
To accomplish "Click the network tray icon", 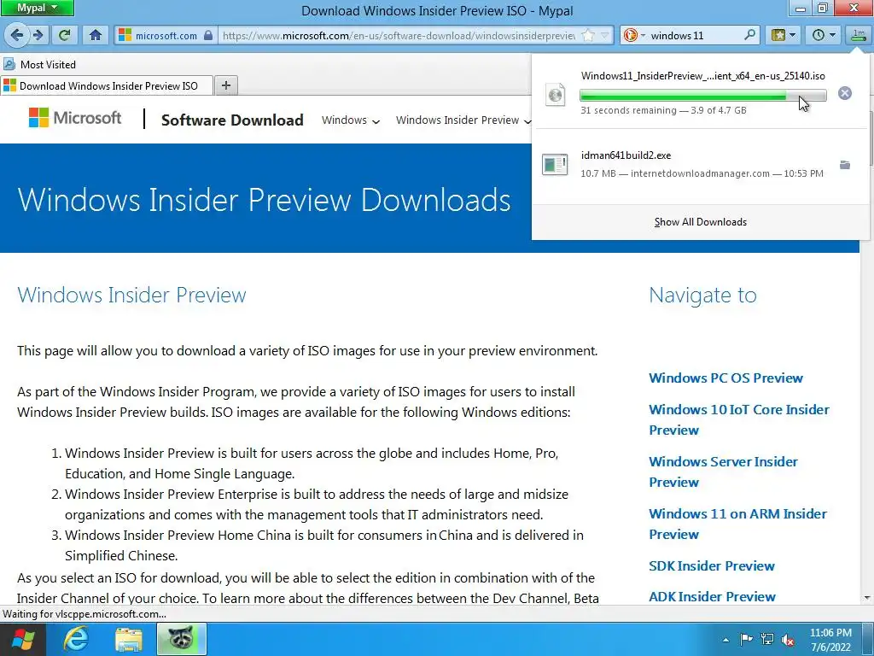I will (x=767, y=639).
